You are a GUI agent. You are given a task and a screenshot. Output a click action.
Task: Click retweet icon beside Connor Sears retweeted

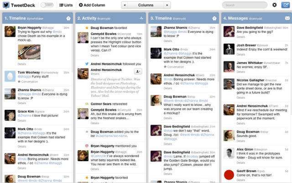[x=87, y=104]
